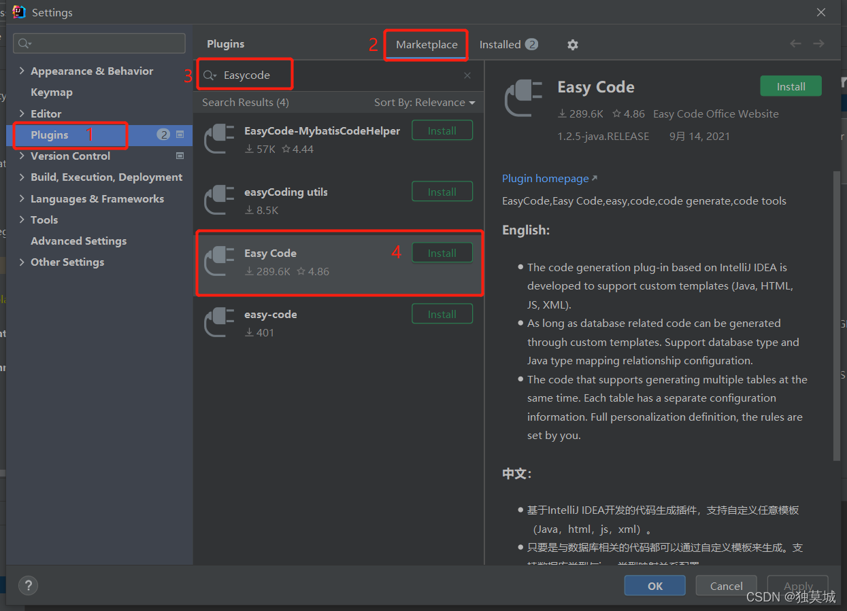This screenshot has width=847, height=611.
Task: Click the gear icon beside the Installed tab
Action: [x=573, y=45]
